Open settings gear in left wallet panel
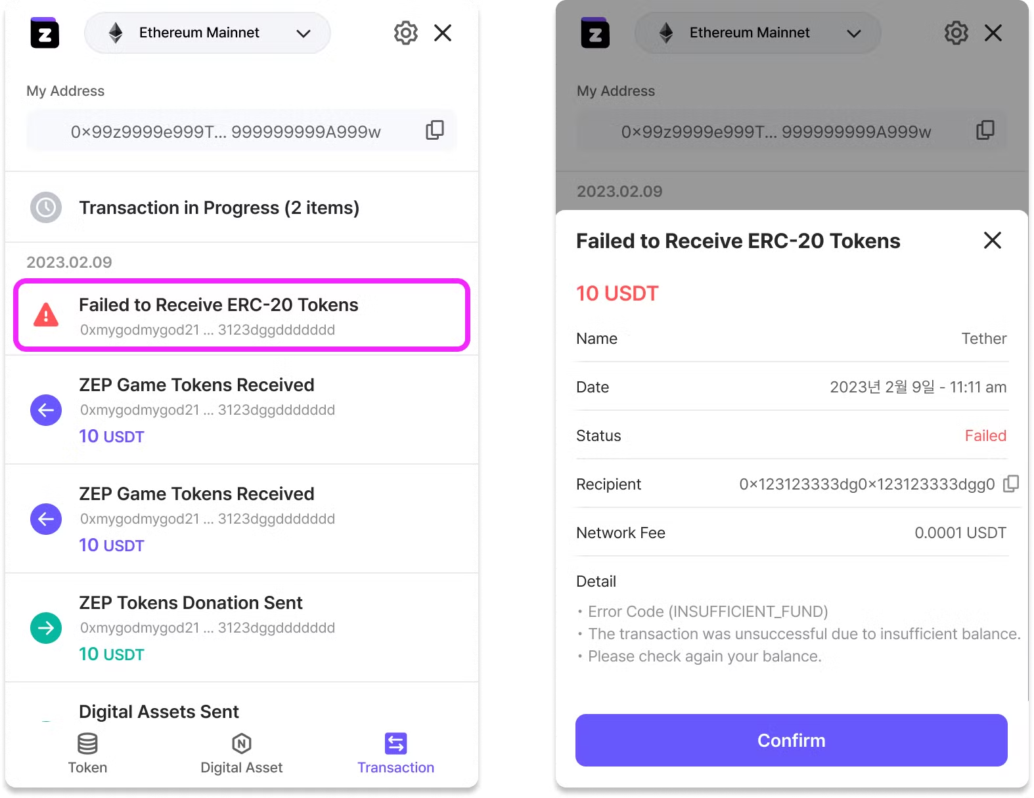Image resolution: width=1034 pixels, height=798 pixels. (405, 33)
